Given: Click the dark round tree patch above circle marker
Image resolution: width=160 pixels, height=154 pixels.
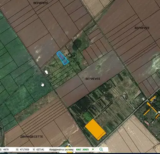Looking at the screenshot, I should click(77, 44).
